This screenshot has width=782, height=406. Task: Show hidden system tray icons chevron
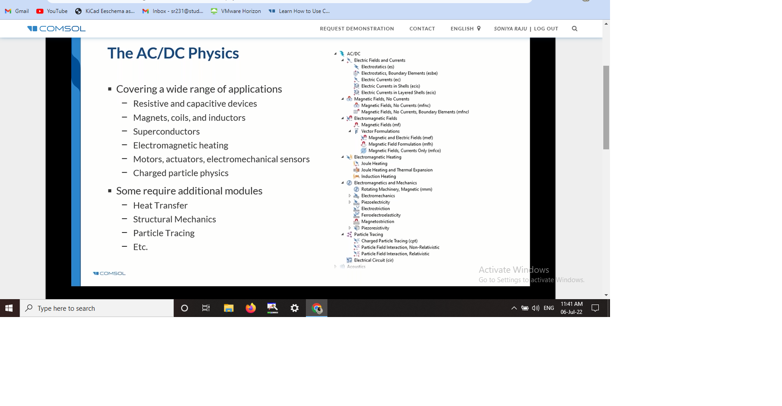[514, 308]
